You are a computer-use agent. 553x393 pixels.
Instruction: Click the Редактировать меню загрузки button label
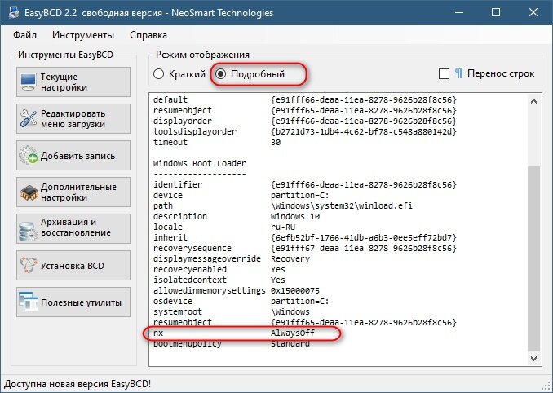(73, 119)
